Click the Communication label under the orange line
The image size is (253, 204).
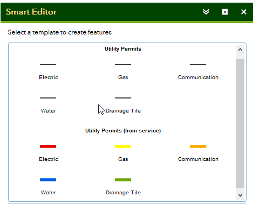pyautogui.click(x=198, y=159)
